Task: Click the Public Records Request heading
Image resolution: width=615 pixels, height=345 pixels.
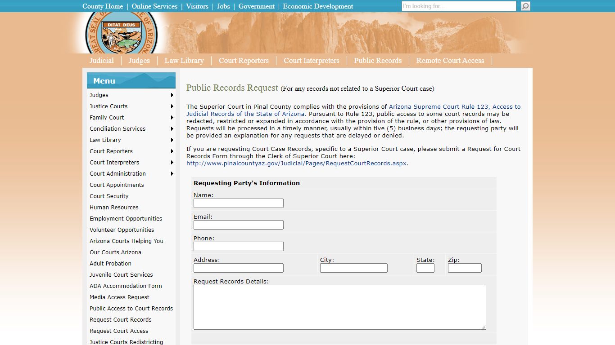Action: coord(232,88)
